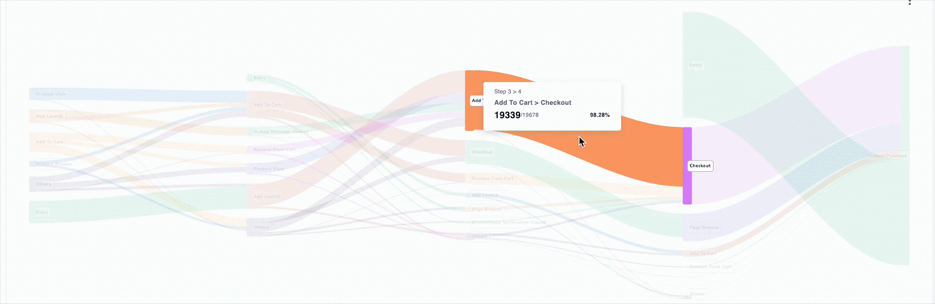Click the first-step Others node

pyautogui.click(x=44, y=184)
